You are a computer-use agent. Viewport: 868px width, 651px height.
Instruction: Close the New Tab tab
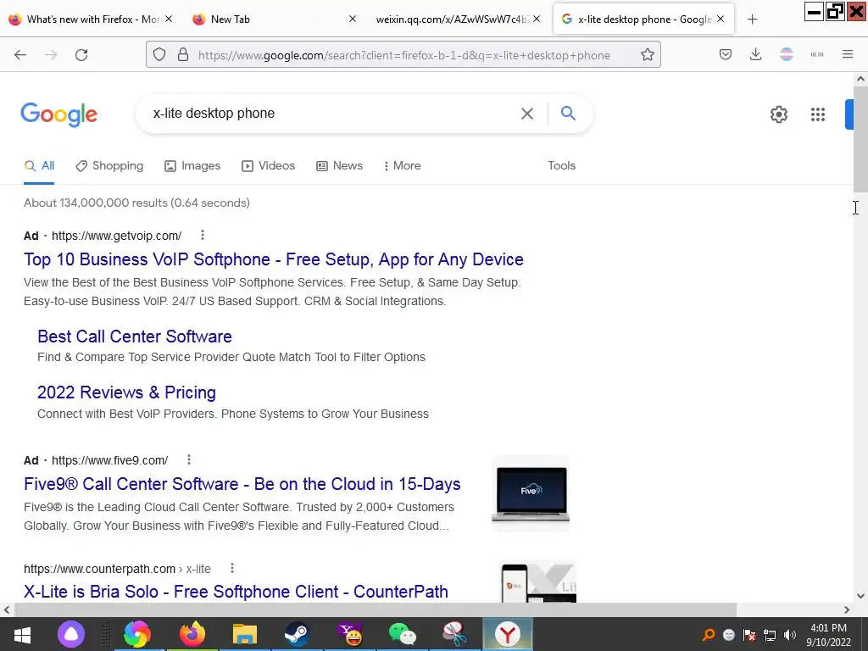[353, 19]
